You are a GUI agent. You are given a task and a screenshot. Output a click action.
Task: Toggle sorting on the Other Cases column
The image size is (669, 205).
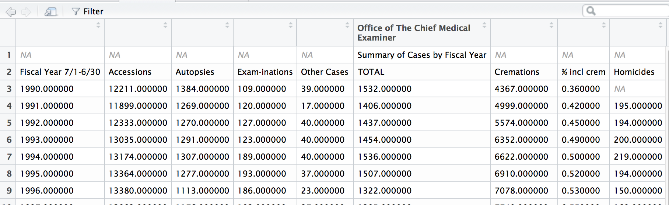(347, 25)
